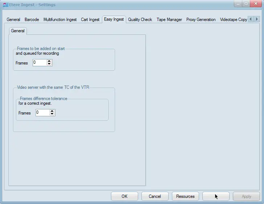Switch to the top-level General tab
This screenshot has width=264, height=204.
point(13,20)
